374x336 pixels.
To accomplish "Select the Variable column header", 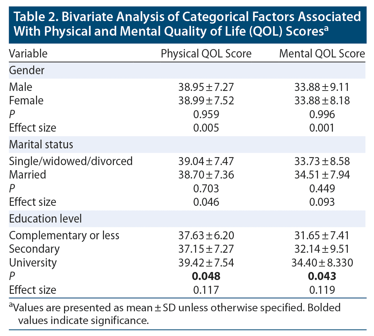I will 28,54.
